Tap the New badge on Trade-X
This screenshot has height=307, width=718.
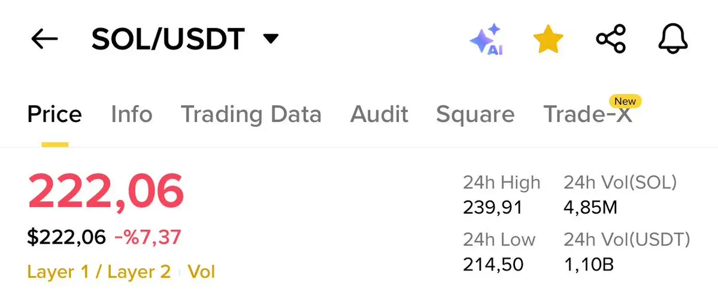pyautogui.click(x=625, y=101)
